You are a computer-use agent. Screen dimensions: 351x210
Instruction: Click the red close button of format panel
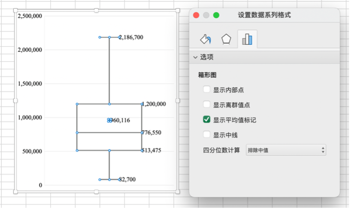196,15
